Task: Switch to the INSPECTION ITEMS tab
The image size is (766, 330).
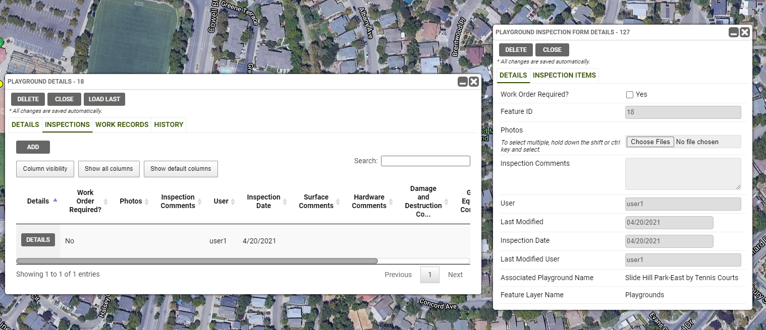Action: (564, 75)
